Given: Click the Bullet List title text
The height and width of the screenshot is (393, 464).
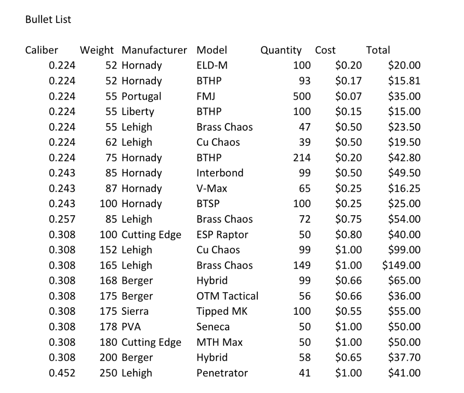Looking at the screenshot, I should click(48, 19).
